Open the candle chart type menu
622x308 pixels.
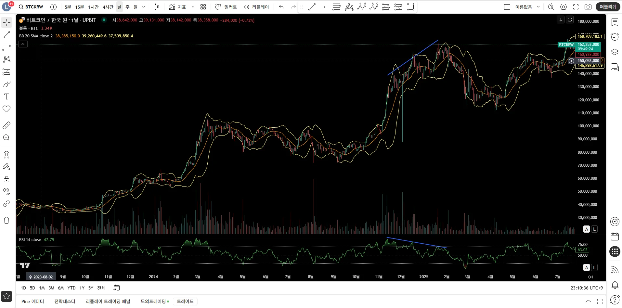coord(157,7)
